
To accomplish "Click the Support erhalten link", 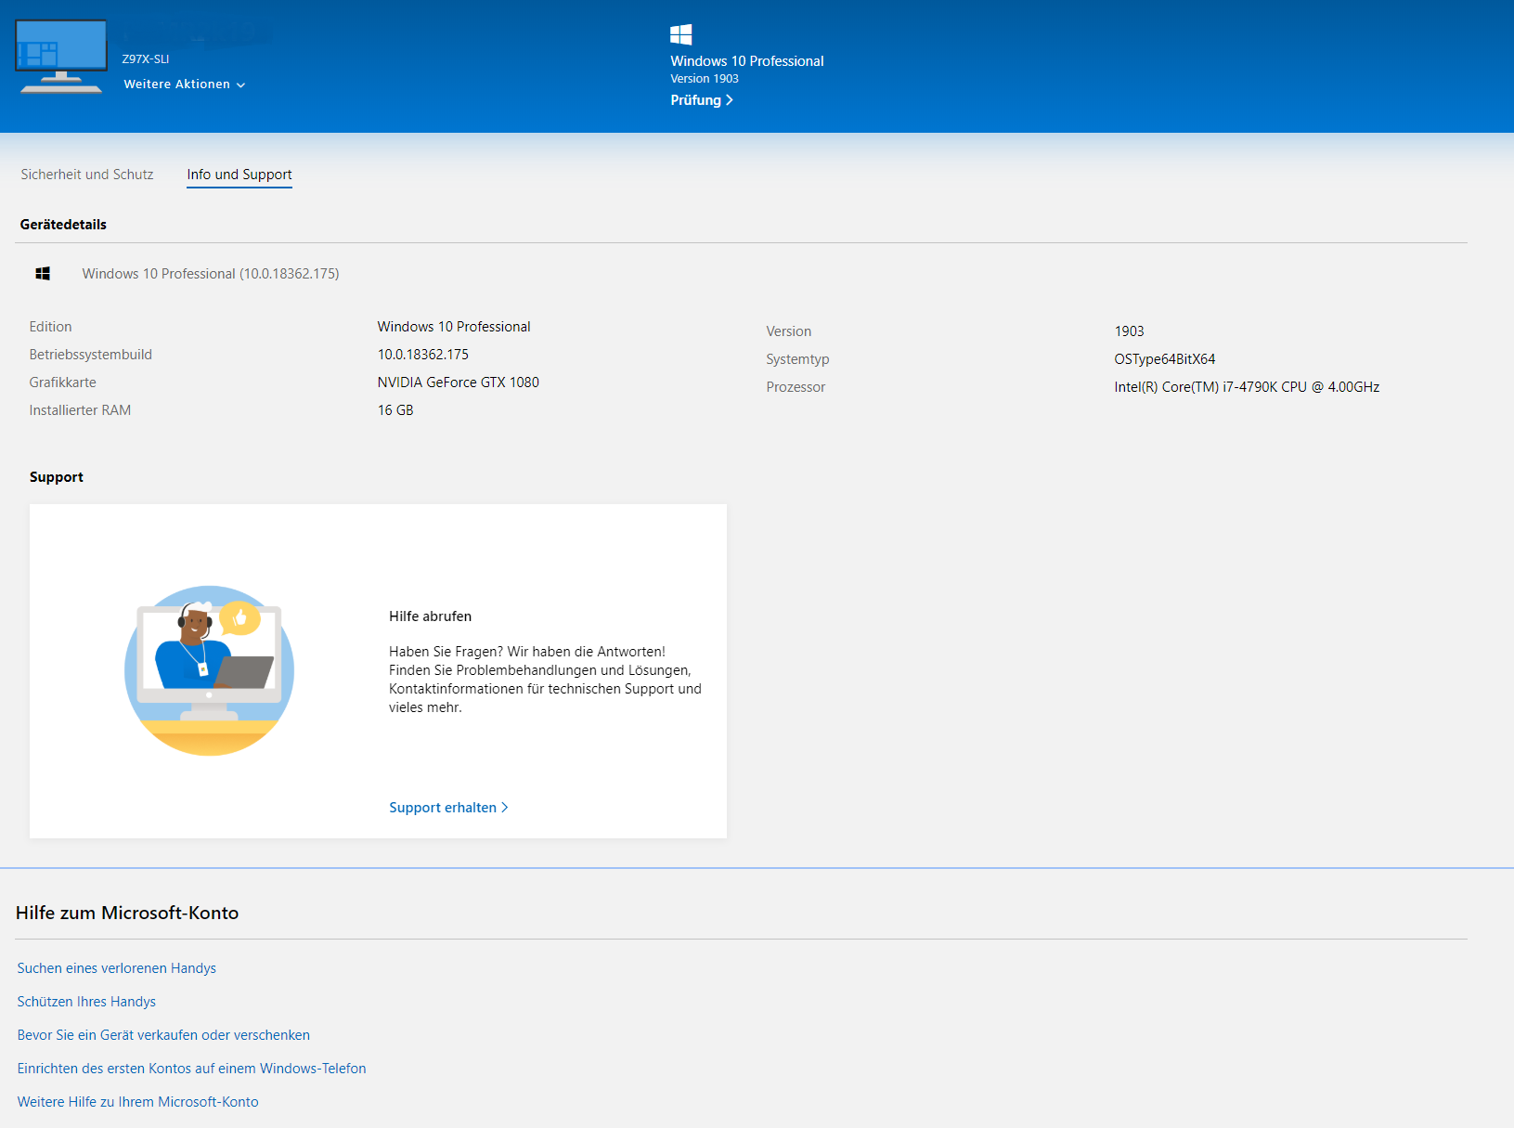I will [x=448, y=808].
